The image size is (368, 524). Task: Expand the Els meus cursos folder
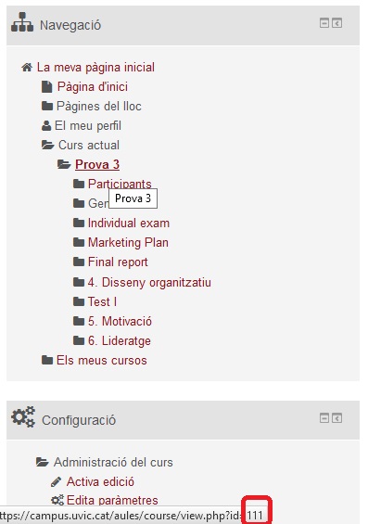[x=47, y=360]
